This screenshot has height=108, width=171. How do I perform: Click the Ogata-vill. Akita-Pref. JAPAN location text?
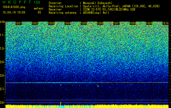pos(121,6)
